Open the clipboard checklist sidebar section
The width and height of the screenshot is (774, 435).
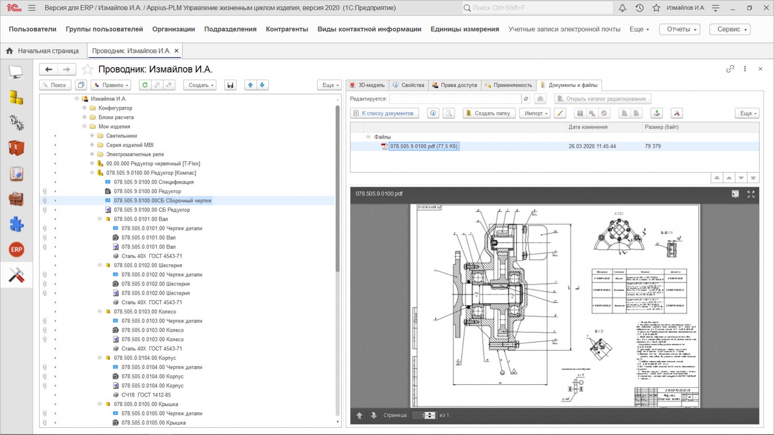(16, 174)
